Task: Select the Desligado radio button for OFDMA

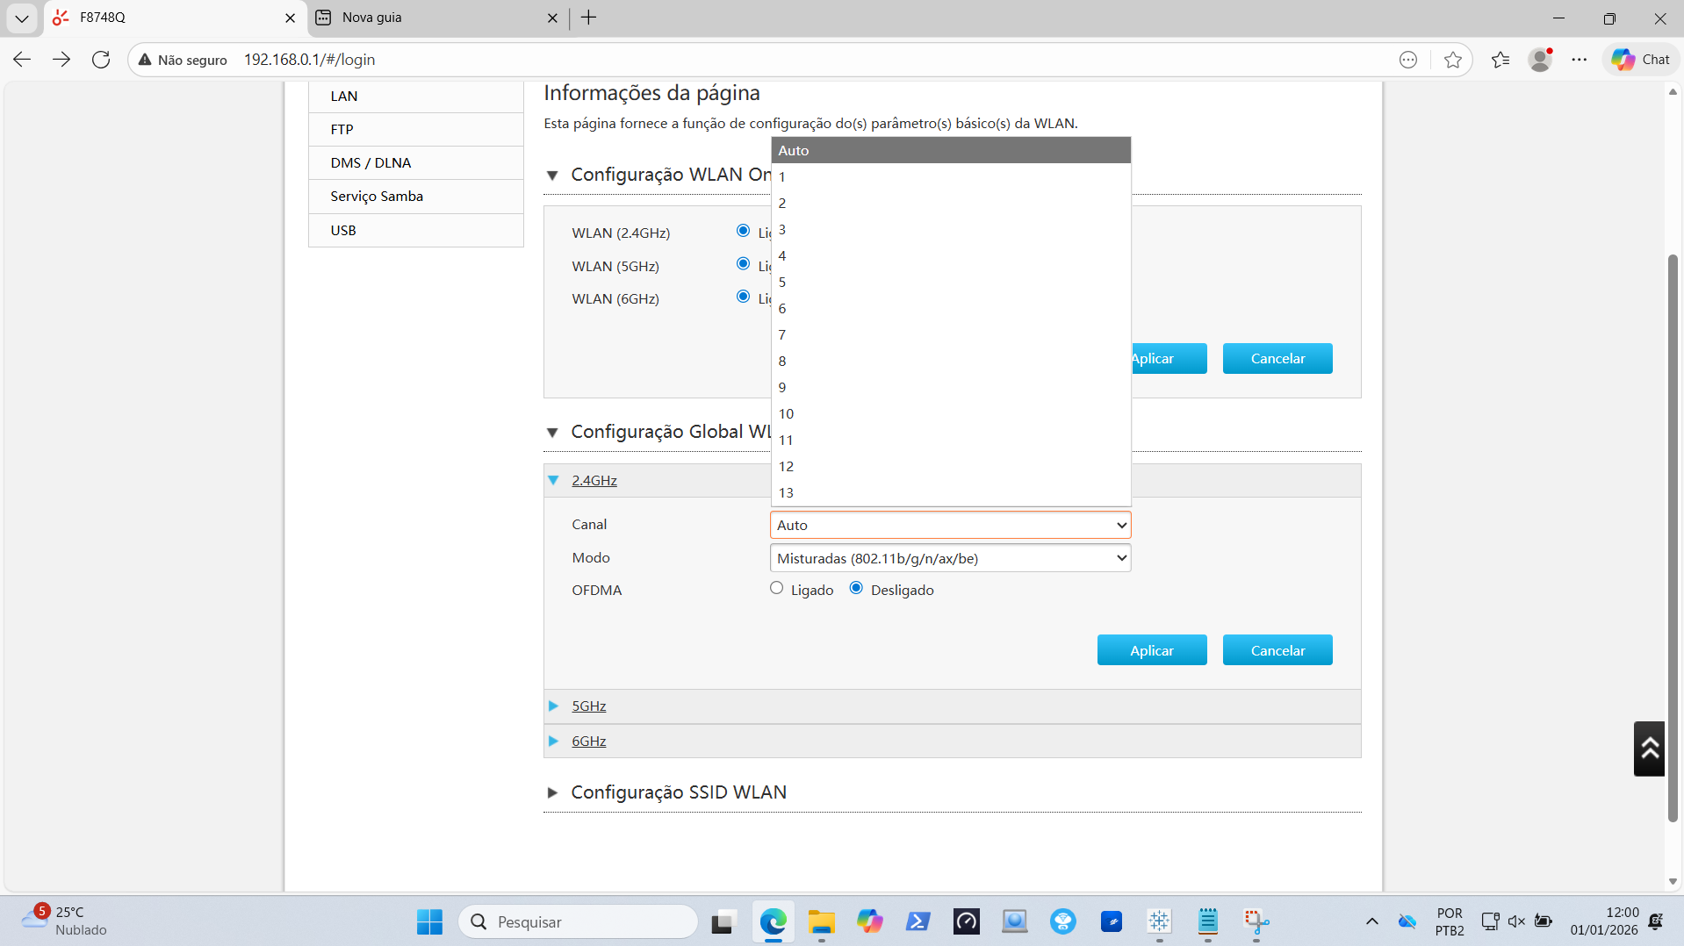Action: [x=856, y=589]
